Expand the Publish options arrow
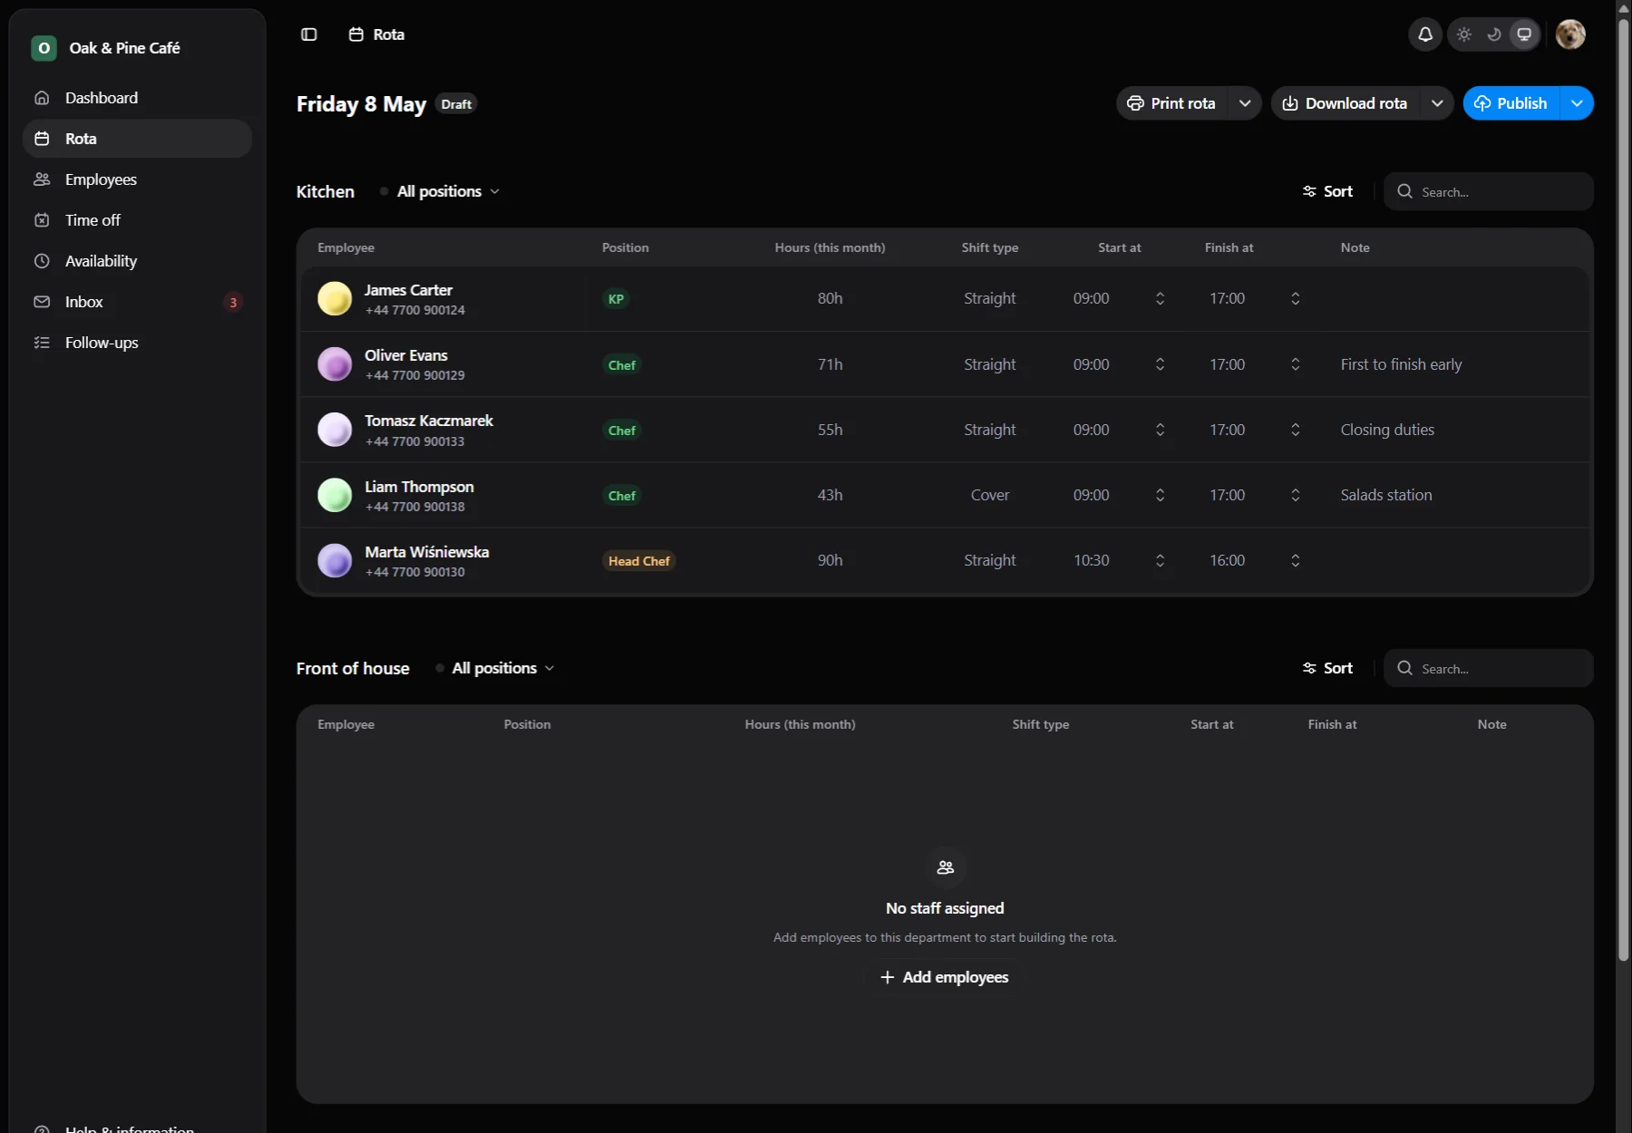This screenshot has height=1133, width=1632. click(1578, 103)
